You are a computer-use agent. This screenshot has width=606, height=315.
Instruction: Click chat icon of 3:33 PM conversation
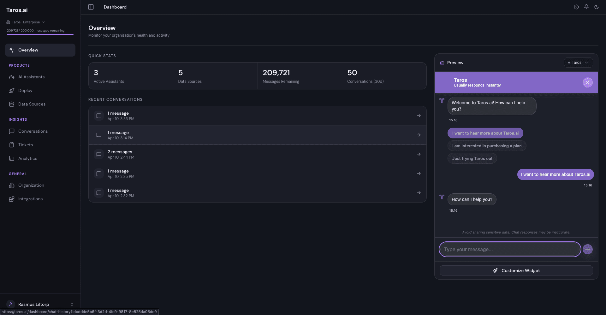[99, 116]
